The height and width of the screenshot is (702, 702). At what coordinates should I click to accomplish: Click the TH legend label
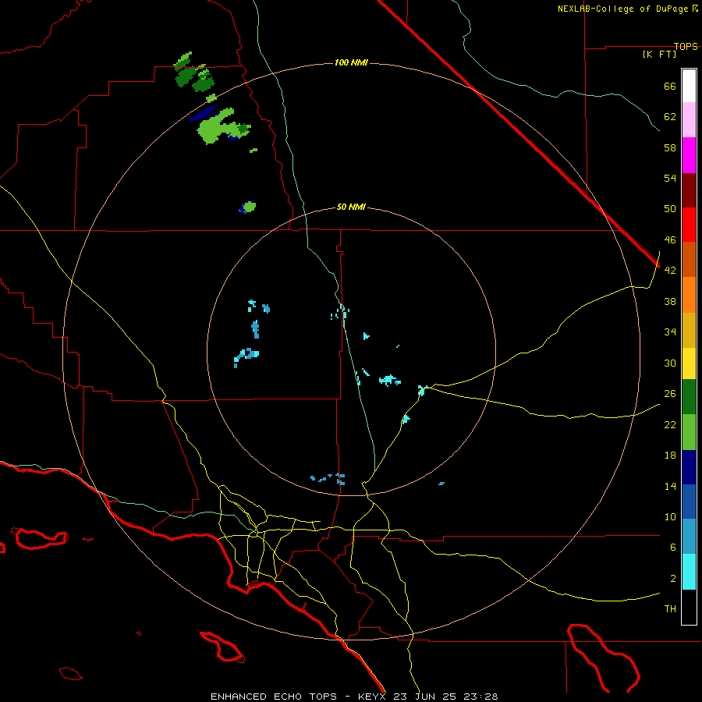pyautogui.click(x=670, y=609)
